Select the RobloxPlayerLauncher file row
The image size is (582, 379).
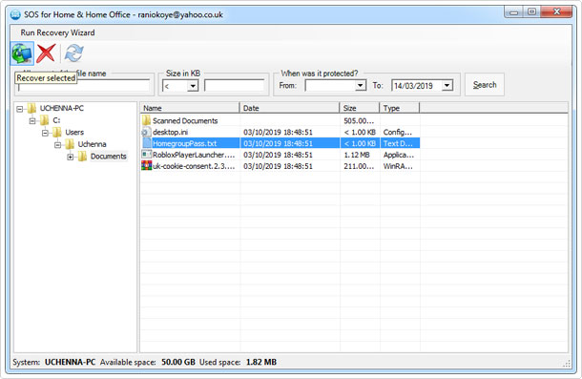pos(281,155)
